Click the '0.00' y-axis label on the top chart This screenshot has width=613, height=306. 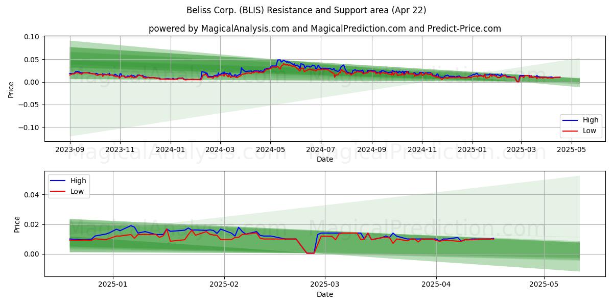(x=32, y=82)
